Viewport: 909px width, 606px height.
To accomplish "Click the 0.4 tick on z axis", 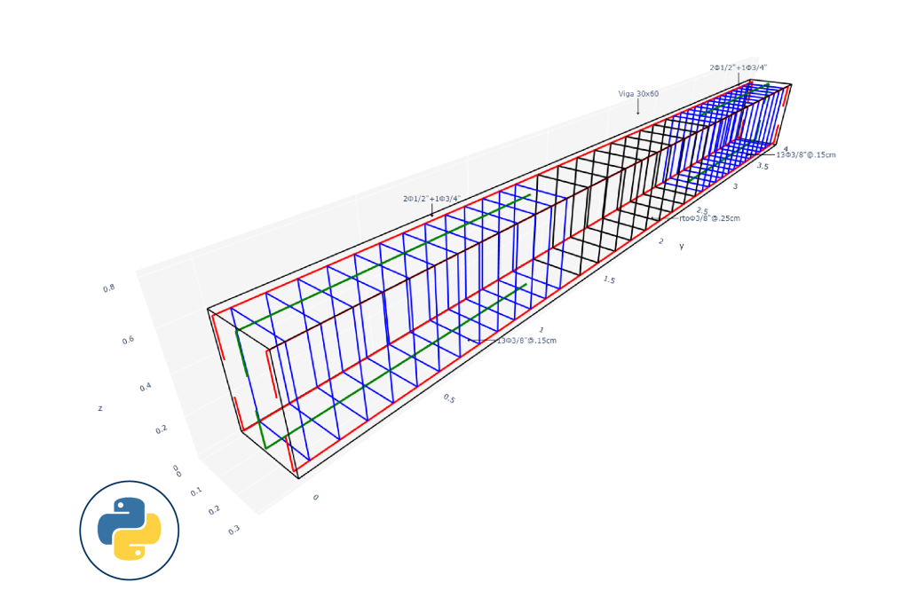I will 145,387.
